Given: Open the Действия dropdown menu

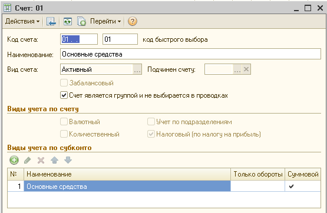Looking at the screenshot, I should coord(22,21).
